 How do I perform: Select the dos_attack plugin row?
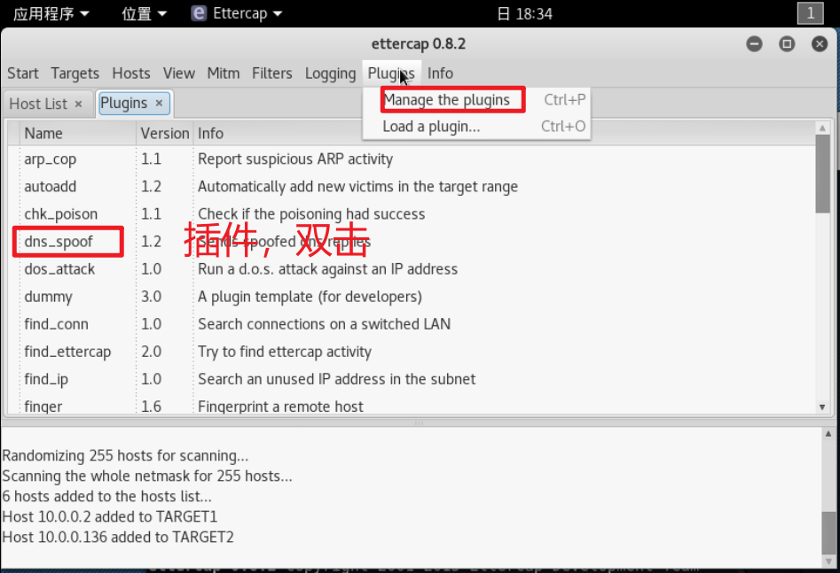[x=411, y=269]
